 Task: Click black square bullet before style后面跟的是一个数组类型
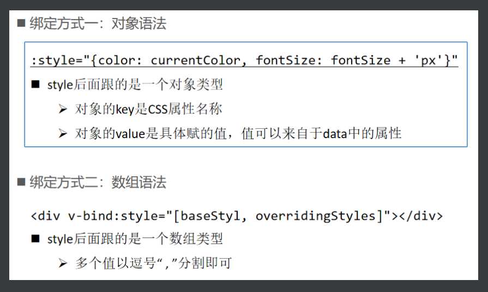[x=35, y=239]
